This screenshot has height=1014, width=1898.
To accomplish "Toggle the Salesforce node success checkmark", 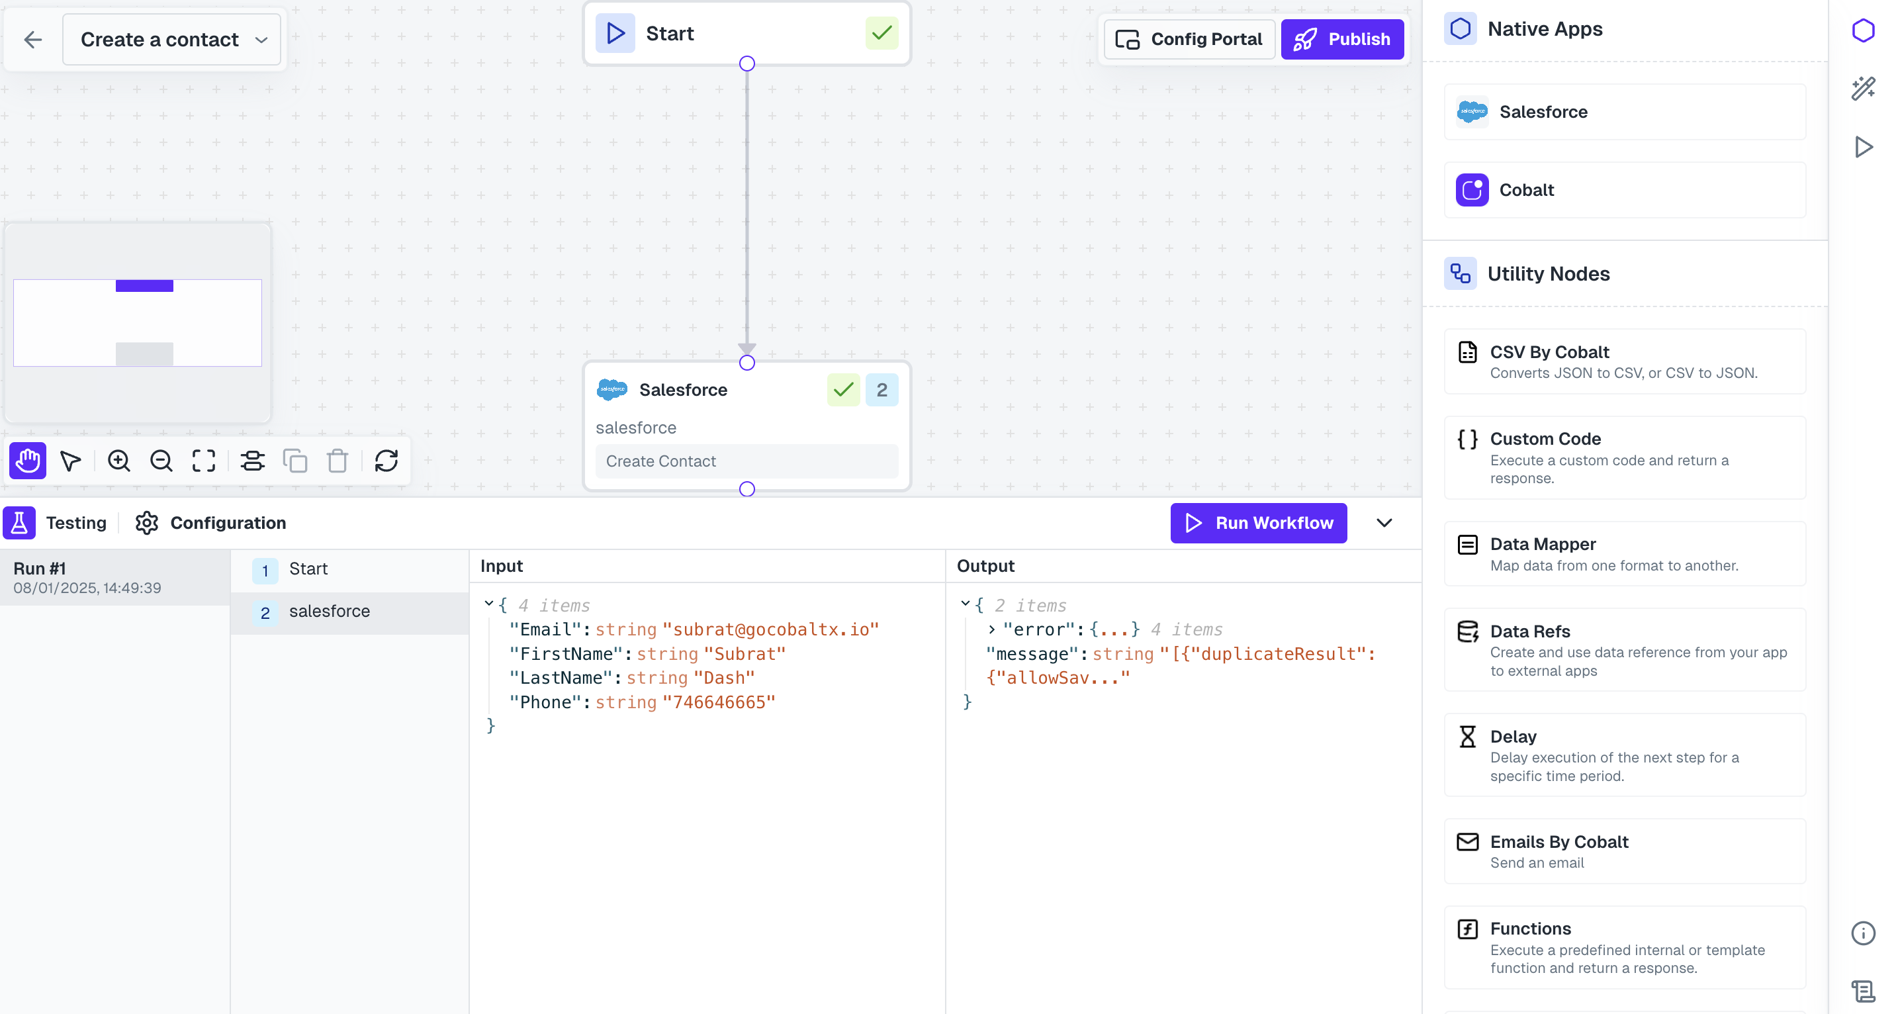I will 843,390.
